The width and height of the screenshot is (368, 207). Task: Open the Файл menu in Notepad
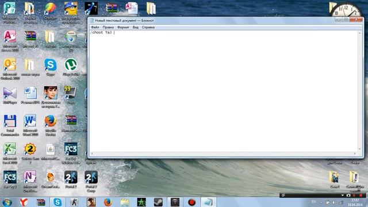[x=95, y=27]
